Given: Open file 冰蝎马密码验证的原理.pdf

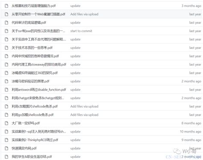Looking at the screenshot, I should (30, 81).
